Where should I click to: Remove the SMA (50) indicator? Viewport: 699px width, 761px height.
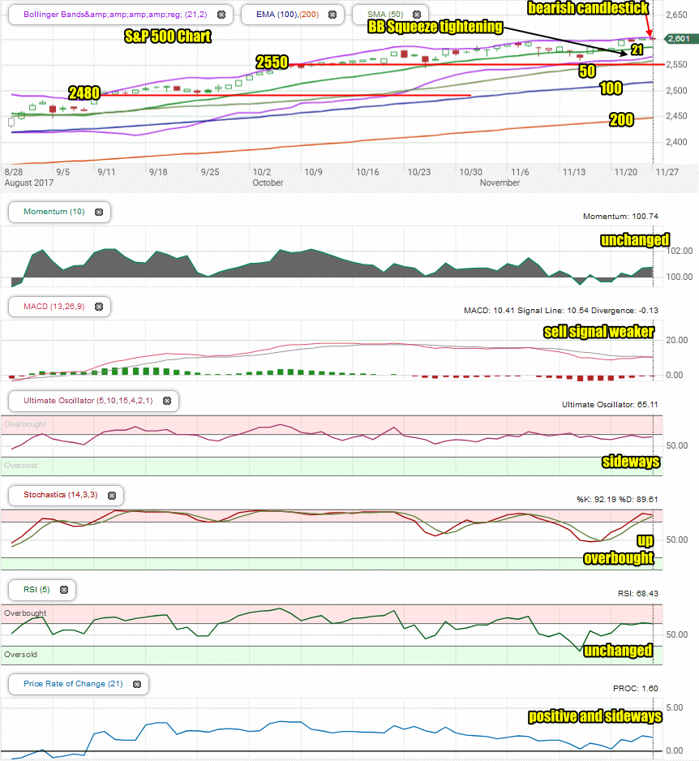tap(417, 15)
